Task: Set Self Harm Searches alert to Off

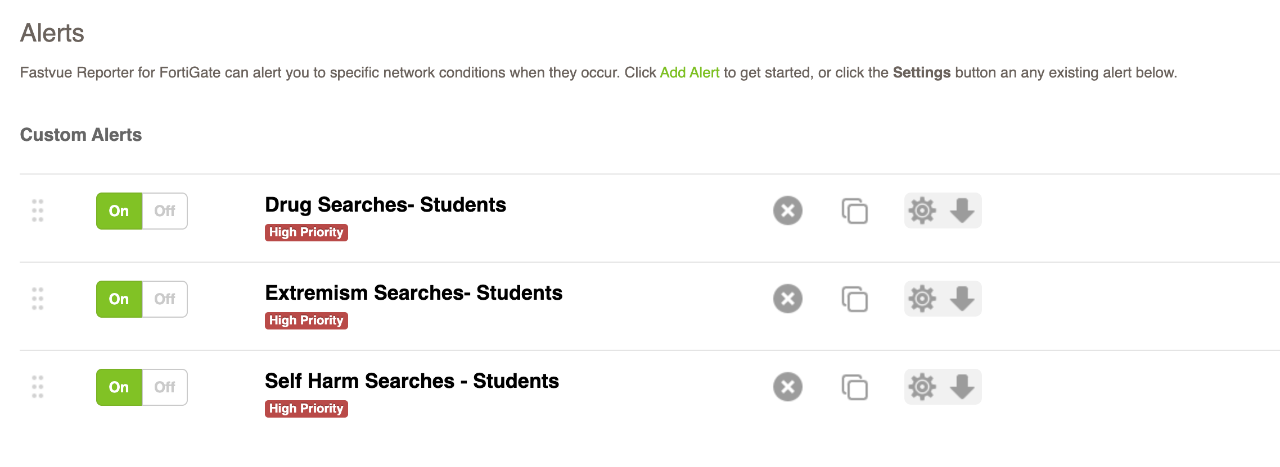Action: tap(165, 387)
